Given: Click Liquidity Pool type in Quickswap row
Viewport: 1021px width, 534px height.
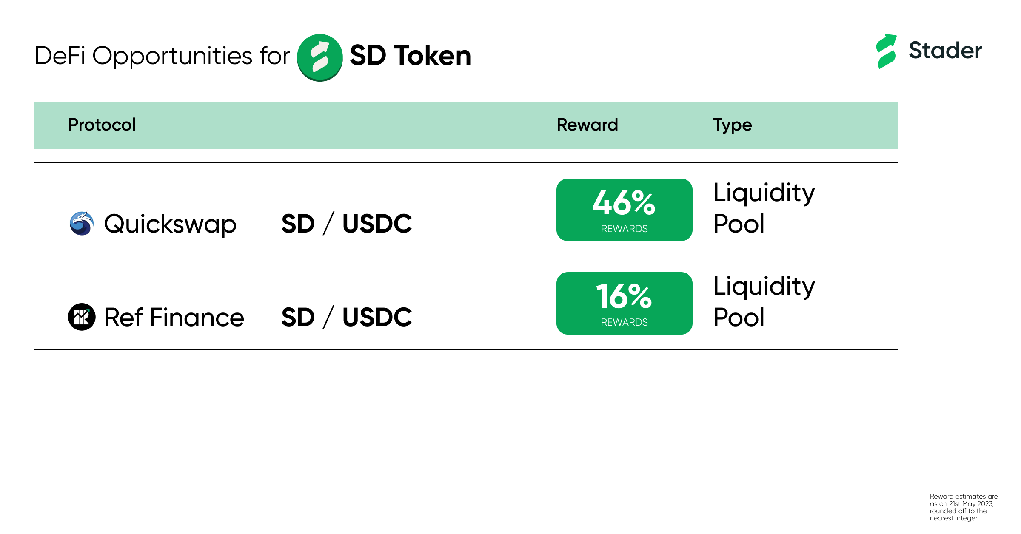Looking at the screenshot, I should click(764, 208).
